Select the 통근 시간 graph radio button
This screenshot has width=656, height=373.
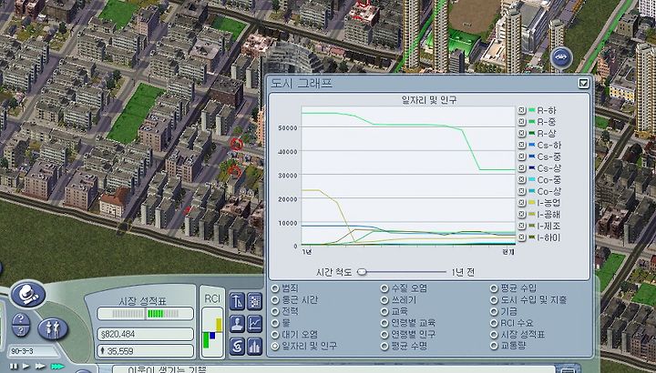[275, 300]
